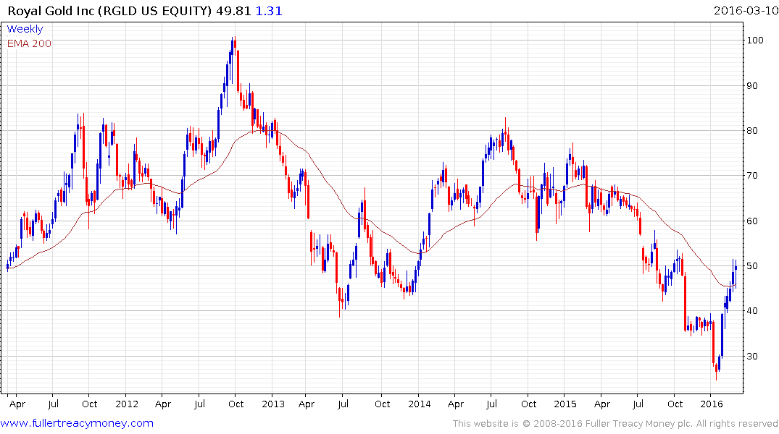Click the copyright notice text
The image size is (779, 434).
coord(615,424)
